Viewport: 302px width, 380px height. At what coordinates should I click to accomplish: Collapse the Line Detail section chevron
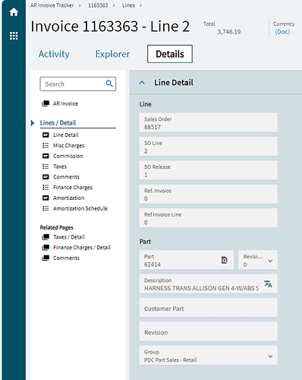142,83
